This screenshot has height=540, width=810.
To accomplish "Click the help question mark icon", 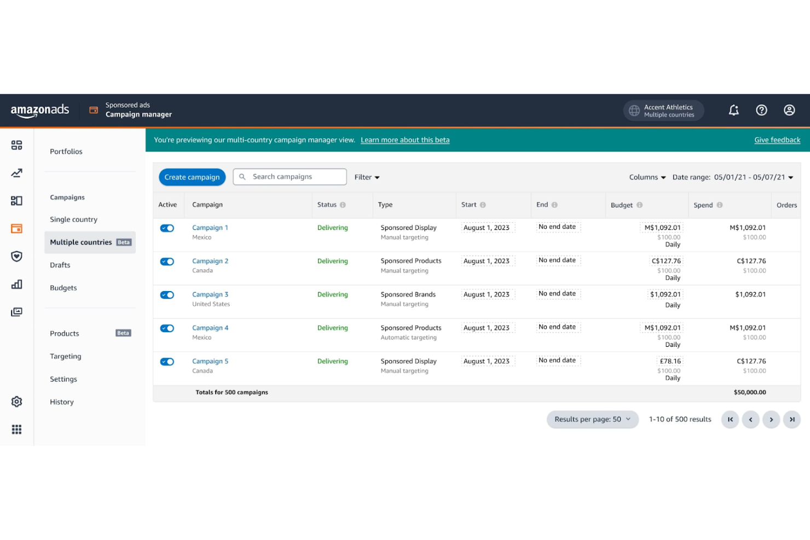I will (761, 111).
